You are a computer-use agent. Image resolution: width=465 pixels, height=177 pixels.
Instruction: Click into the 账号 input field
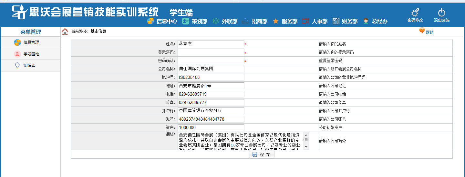211,119
